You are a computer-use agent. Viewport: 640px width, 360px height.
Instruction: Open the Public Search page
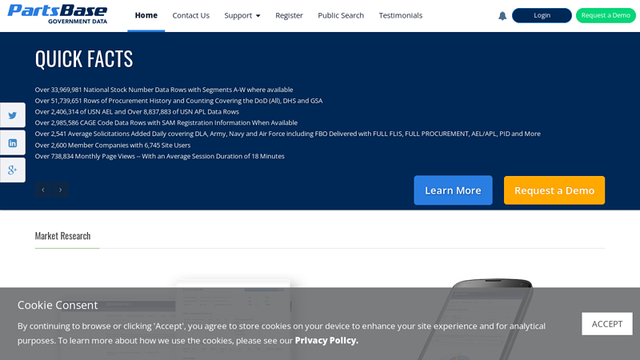pyautogui.click(x=341, y=15)
